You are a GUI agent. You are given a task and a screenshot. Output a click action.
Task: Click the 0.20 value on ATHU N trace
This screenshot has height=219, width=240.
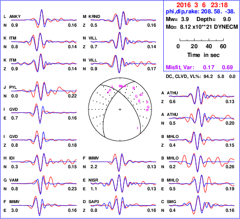point(230,123)
